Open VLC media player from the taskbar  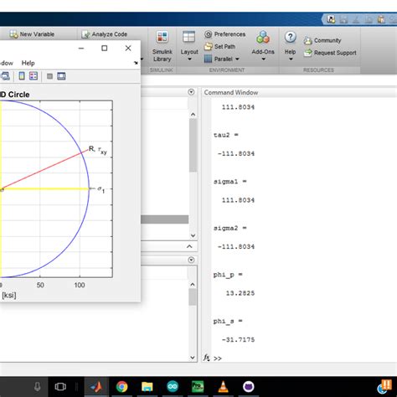pos(223,387)
